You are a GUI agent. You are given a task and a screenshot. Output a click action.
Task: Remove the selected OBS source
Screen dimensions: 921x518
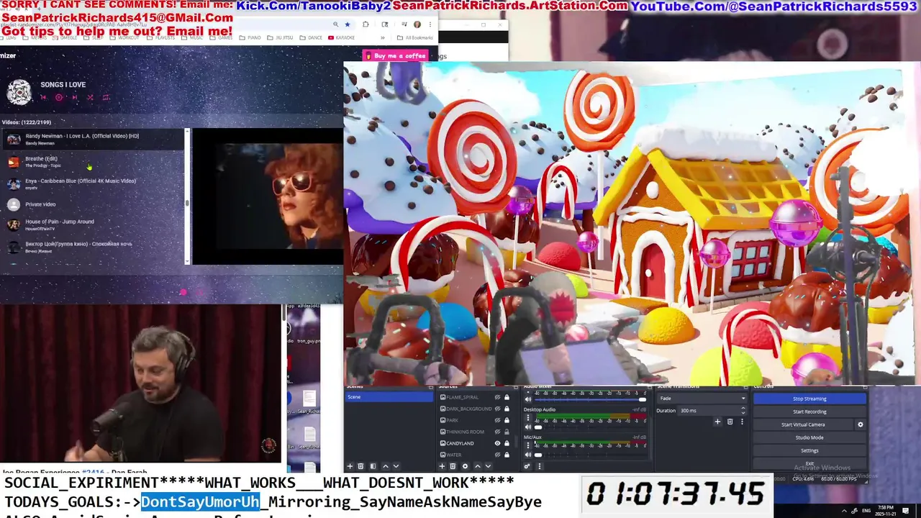point(453,466)
